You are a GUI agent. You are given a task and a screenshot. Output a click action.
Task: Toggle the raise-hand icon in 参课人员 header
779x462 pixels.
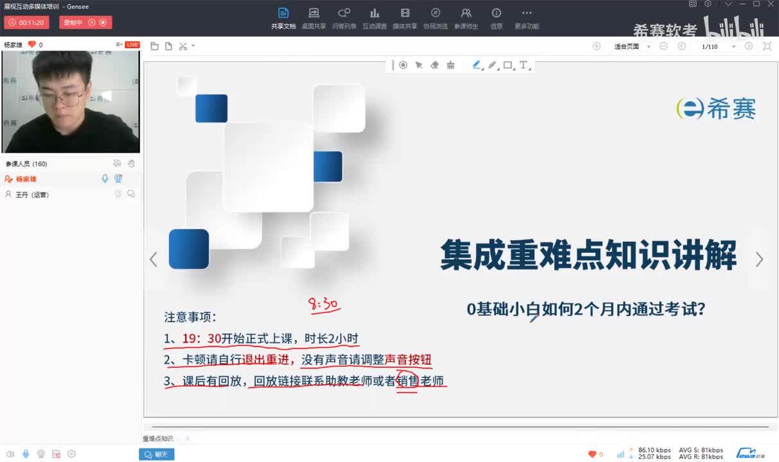coord(131,164)
